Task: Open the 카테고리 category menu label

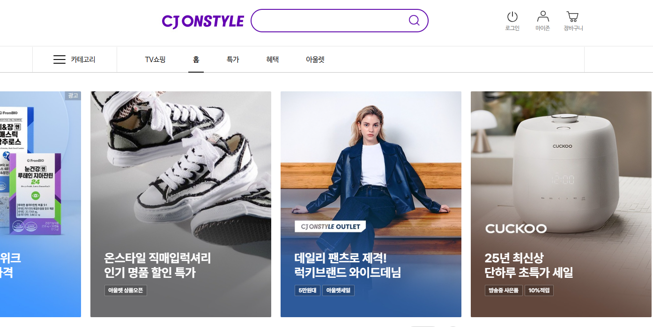Action: [x=83, y=59]
